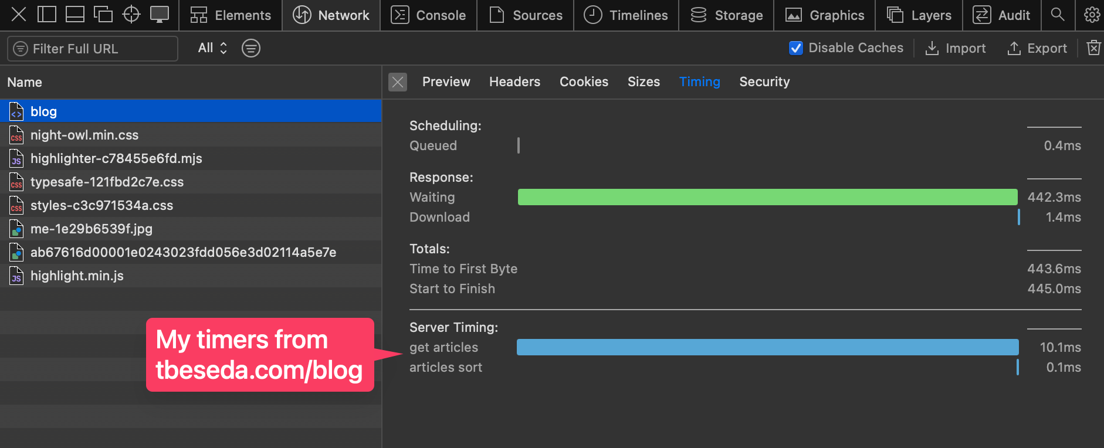Select night-owl.min.css request
Screen dimensions: 1104x448
(x=191, y=135)
